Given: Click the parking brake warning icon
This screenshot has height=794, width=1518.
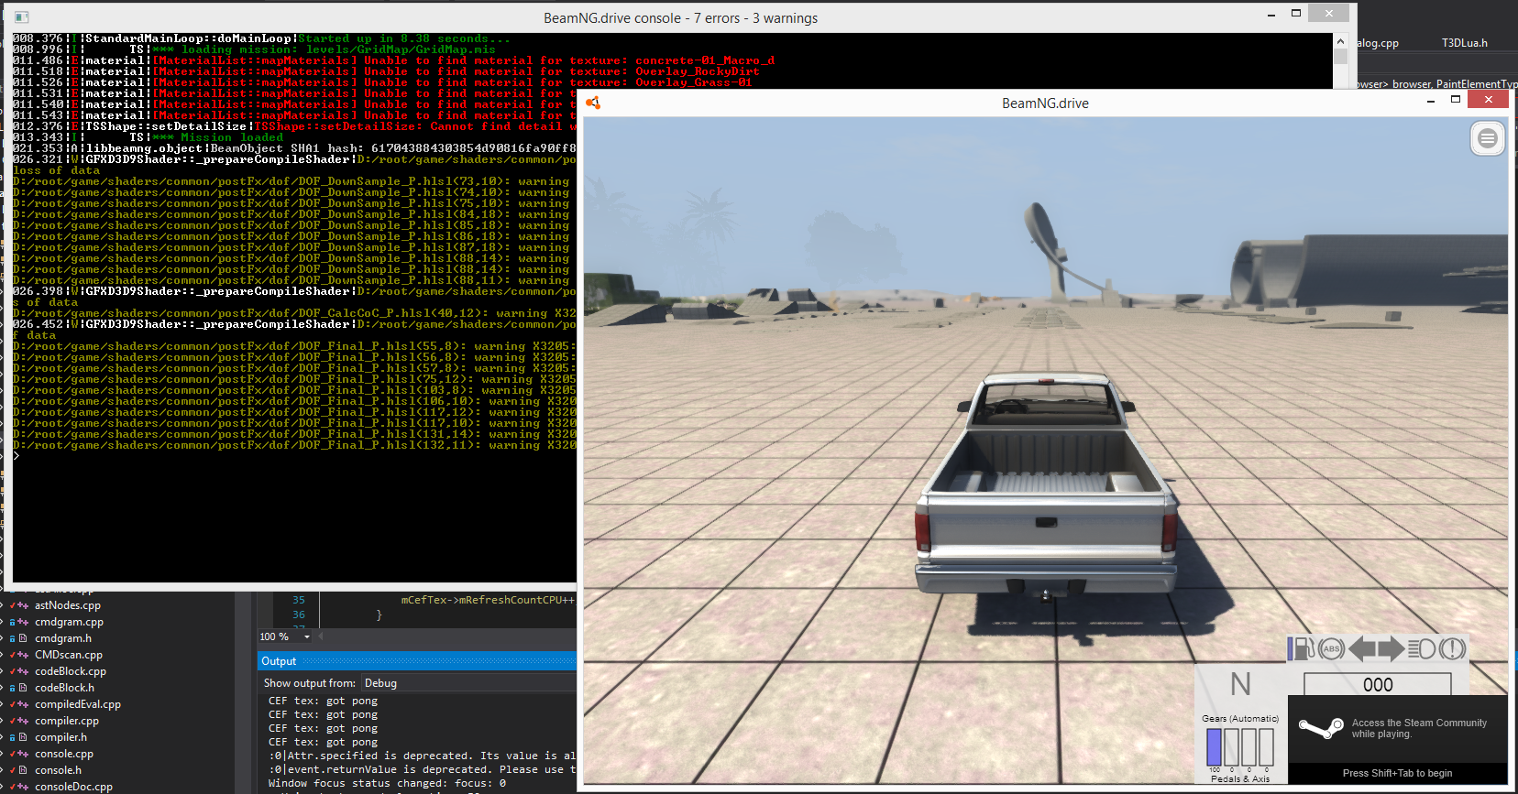Looking at the screenshot, I should pos(1452,648).
